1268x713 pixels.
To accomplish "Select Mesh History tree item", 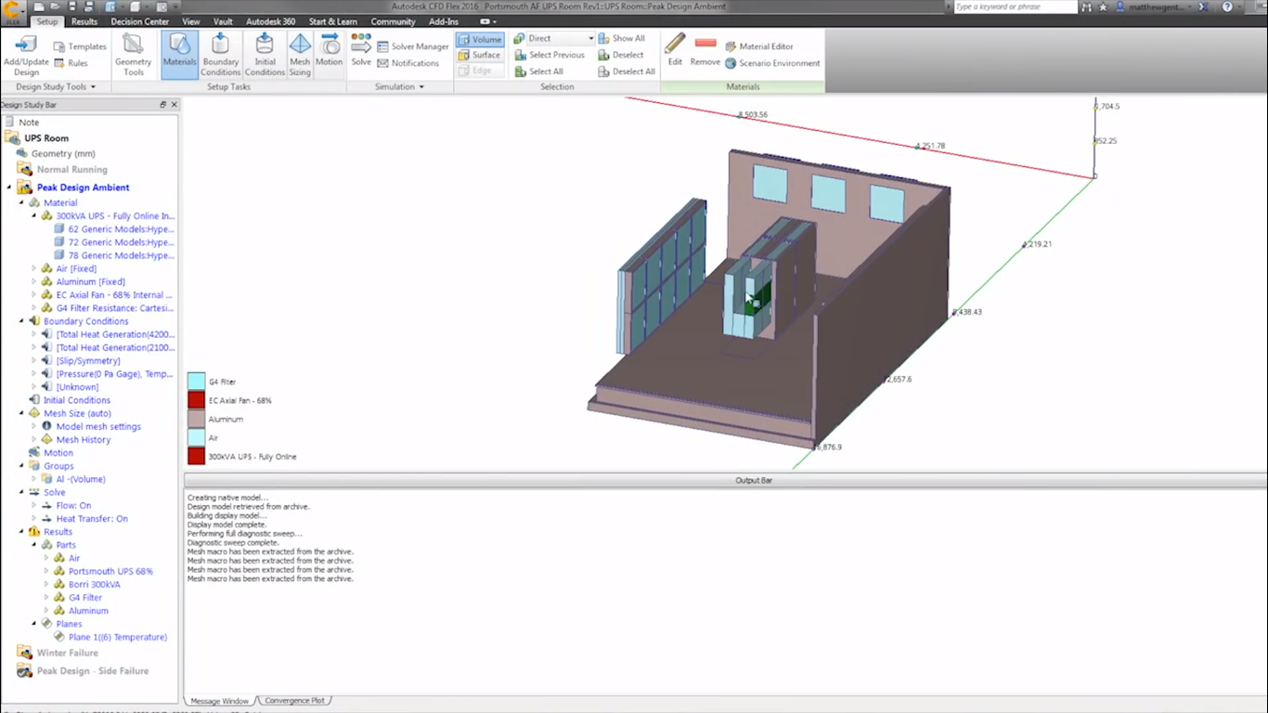I will coord(83,440).
